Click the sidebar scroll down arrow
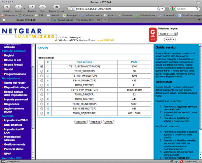This screenshot has height=163, width=202. [33, 158]
